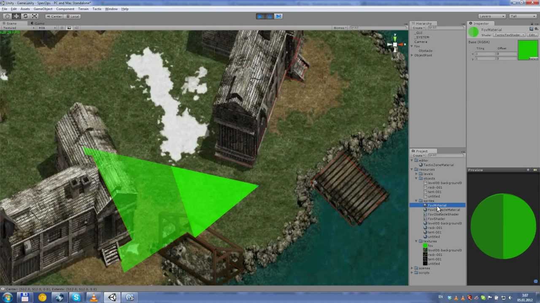
Task: Click the Select button on the Base texture
Action: coord(532,58)
